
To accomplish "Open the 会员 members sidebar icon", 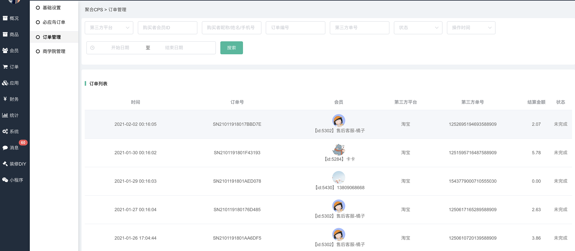I will [5, 51].
